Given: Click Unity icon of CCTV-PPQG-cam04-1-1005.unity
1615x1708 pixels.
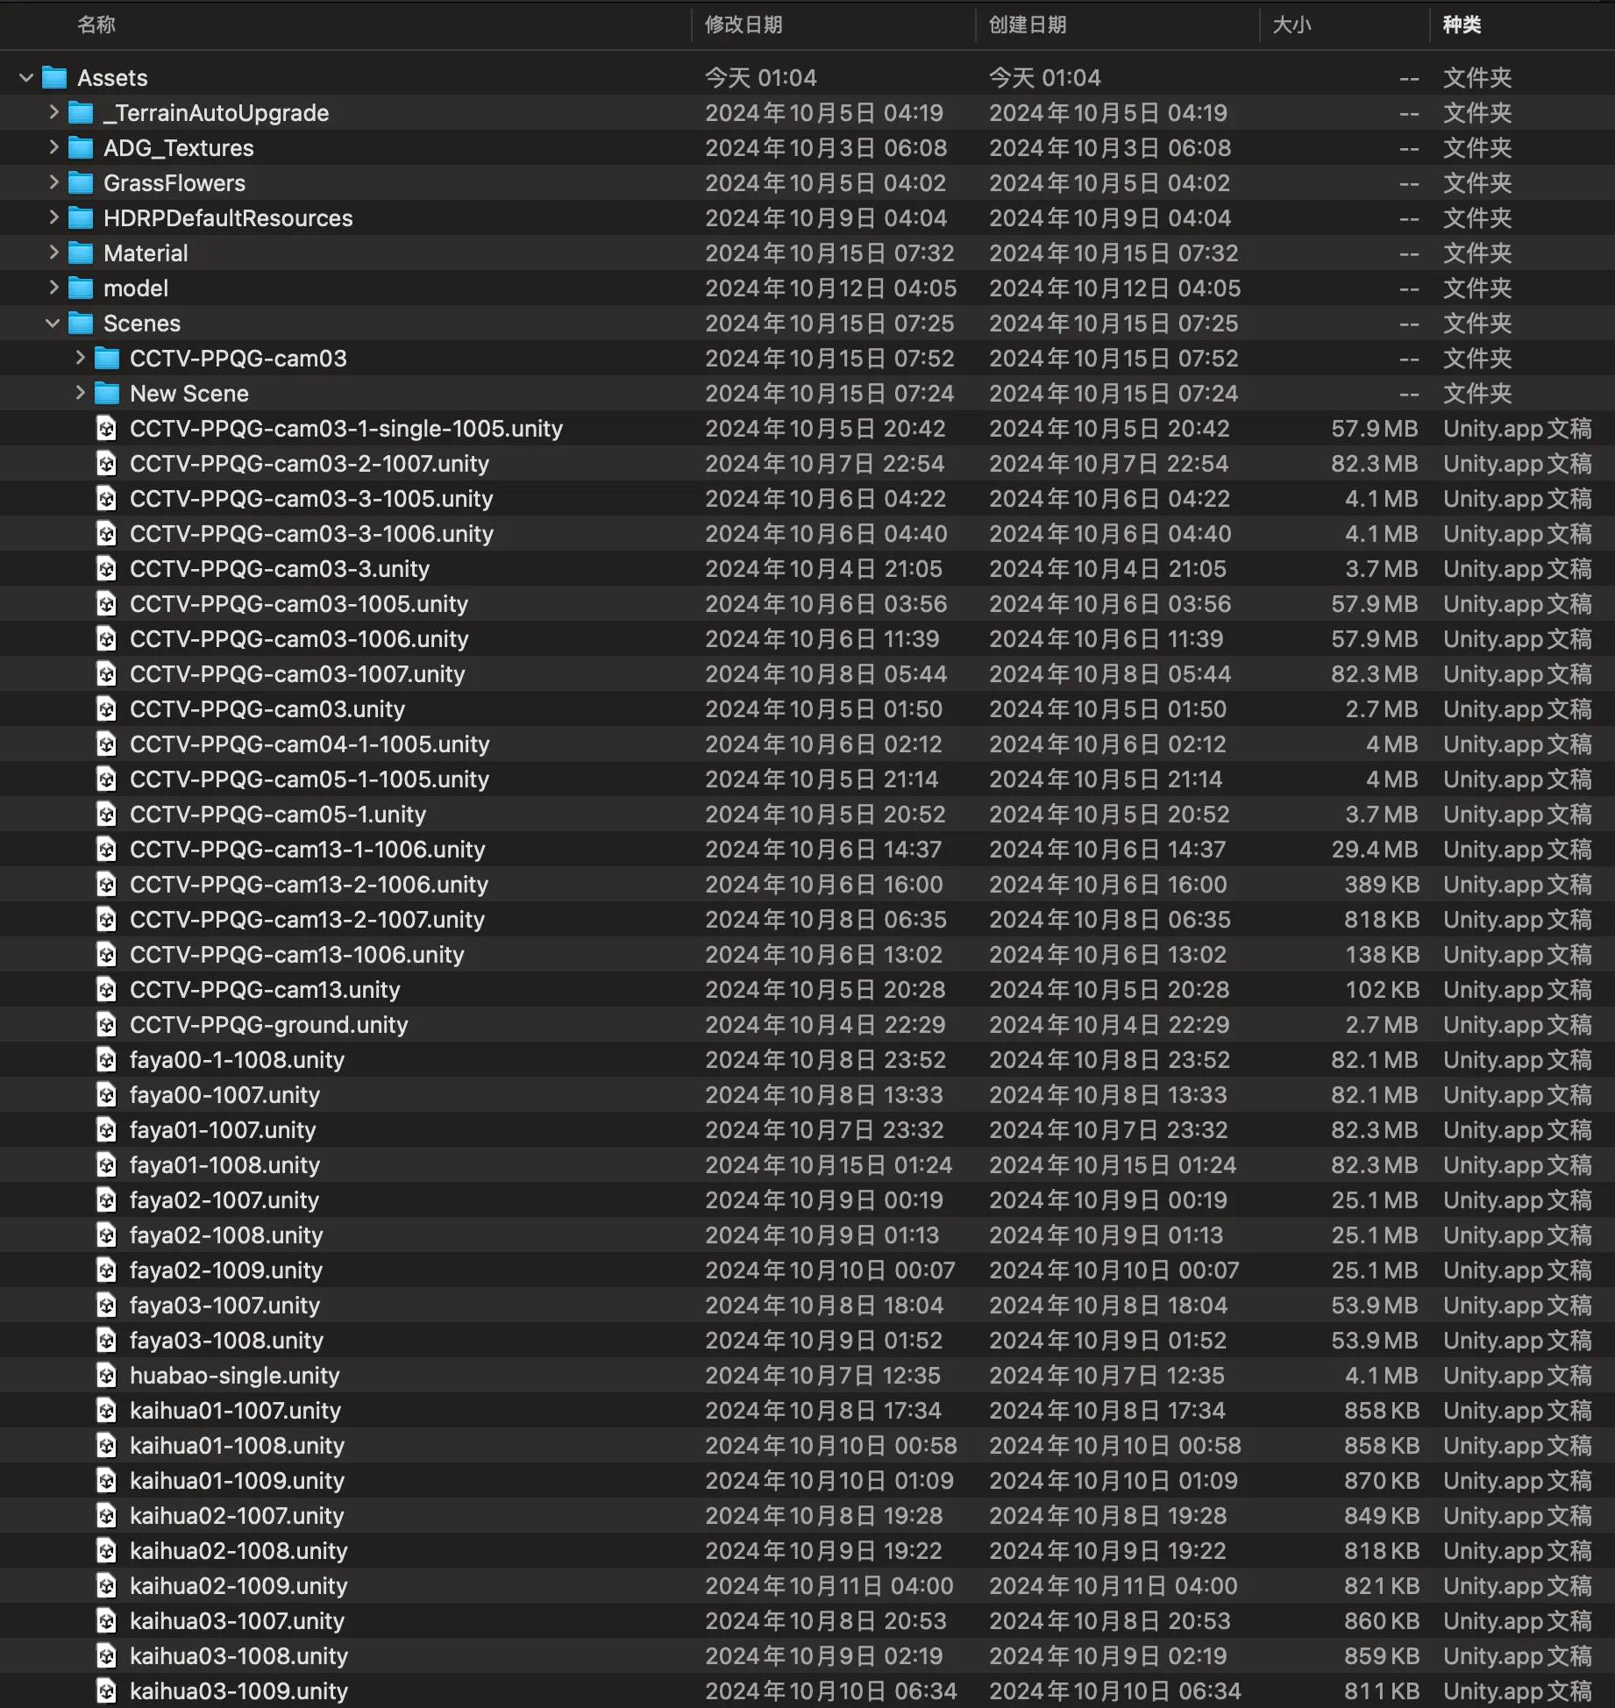Looking at the screenshot, I should point(106,744).
